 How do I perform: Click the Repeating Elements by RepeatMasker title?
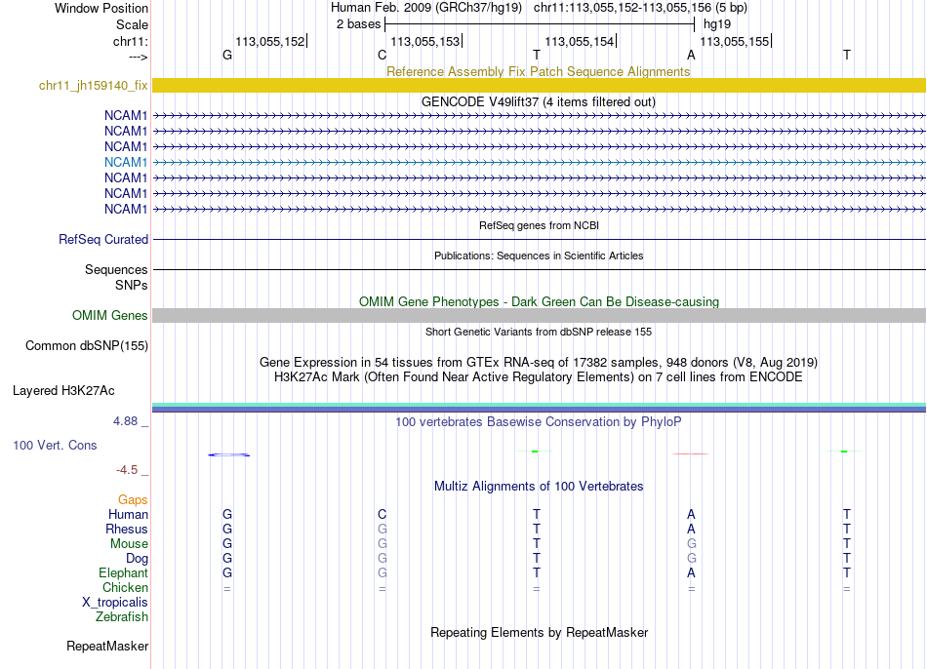pyautogui.click(x=539, y=632)
